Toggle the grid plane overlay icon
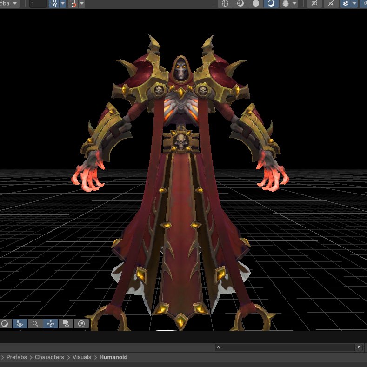 pyautogui.click(x=20, y=324)
